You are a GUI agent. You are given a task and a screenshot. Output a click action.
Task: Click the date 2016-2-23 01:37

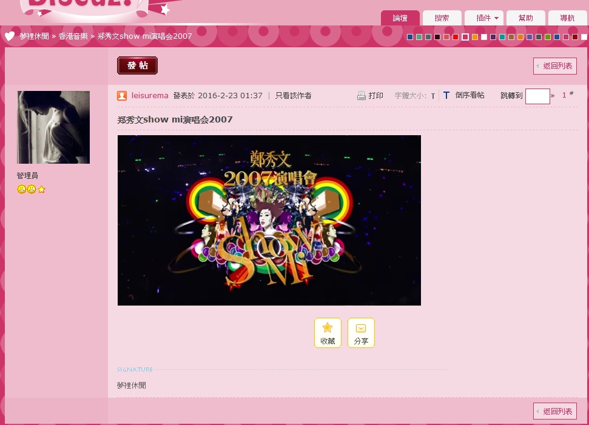pyautogui.click(x=231, y=95)
